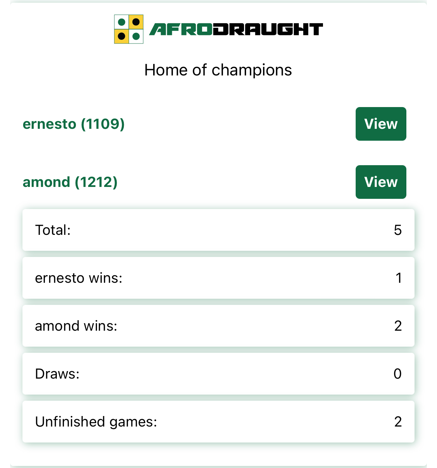Viewport: 437px width, 468px height.
Task: Click the ernesto wins count 1
Action: click(x=399, y=278)
